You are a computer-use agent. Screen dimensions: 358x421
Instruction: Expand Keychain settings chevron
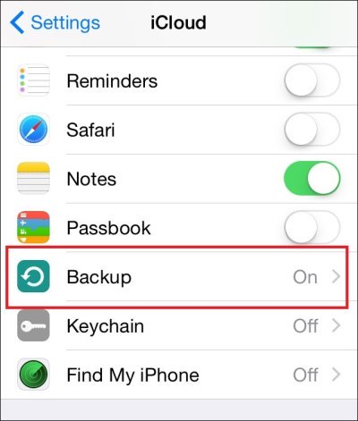pos(337,325)
